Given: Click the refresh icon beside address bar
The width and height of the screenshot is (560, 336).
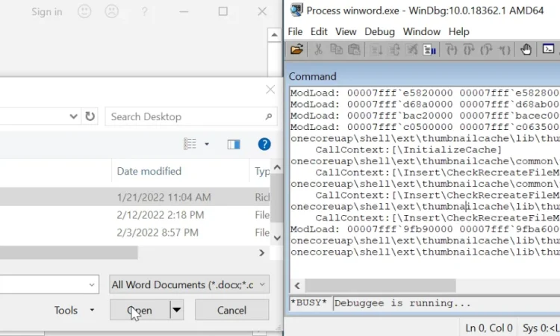Looking at the screenshot, I should 90,116.
